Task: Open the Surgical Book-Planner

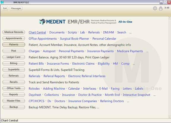Action: click(x=75, y=39)
